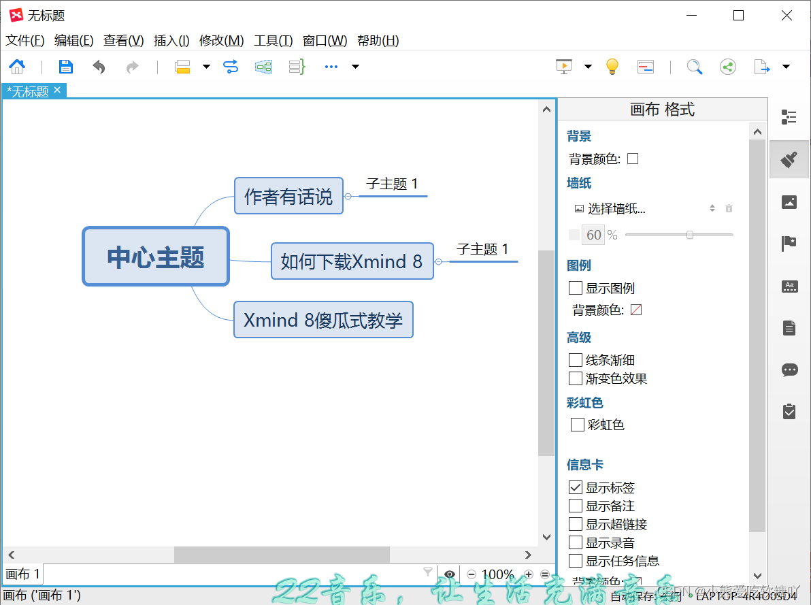The width and height of the screenshot is (811, 605).
Task: Open 修改(M) menu
Action: 221,40
